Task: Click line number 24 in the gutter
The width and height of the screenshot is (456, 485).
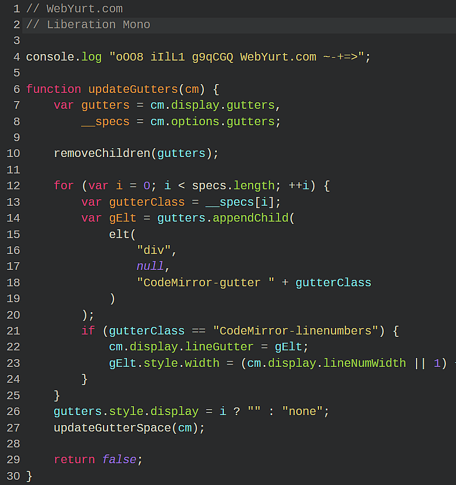Action: coord(14,379)
